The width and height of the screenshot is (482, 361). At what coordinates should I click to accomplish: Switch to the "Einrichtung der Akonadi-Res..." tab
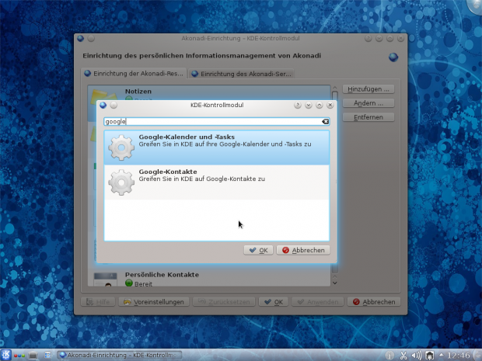click(x=134, y=74)
